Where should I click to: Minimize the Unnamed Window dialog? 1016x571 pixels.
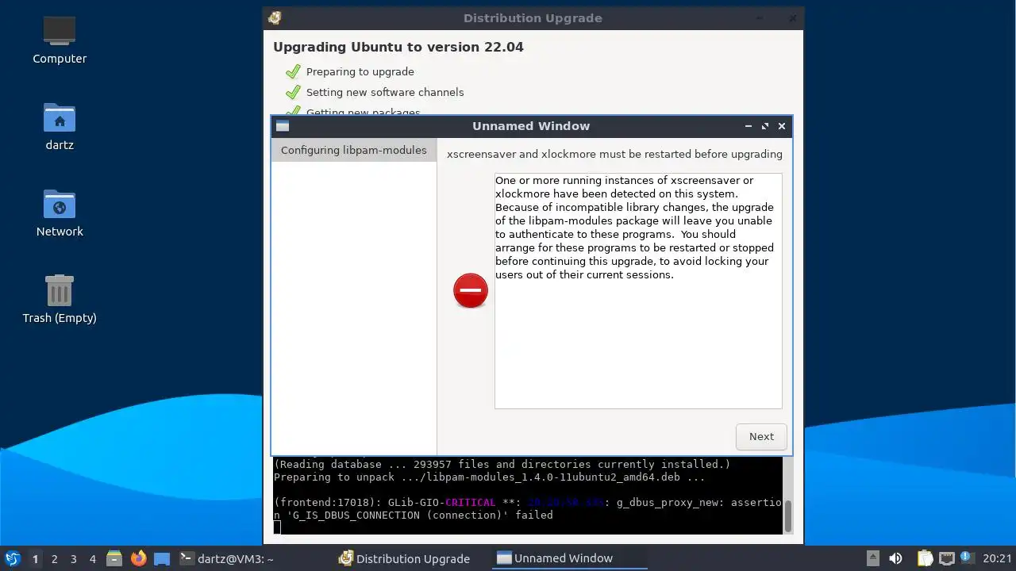tap(748, 126)
